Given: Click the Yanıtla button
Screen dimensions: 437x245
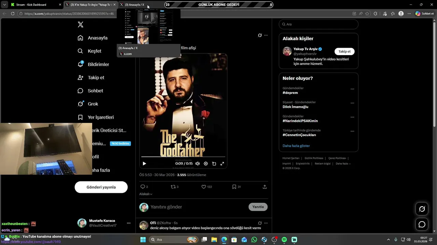Looking at the screenshot, I should tap(258, 207).
